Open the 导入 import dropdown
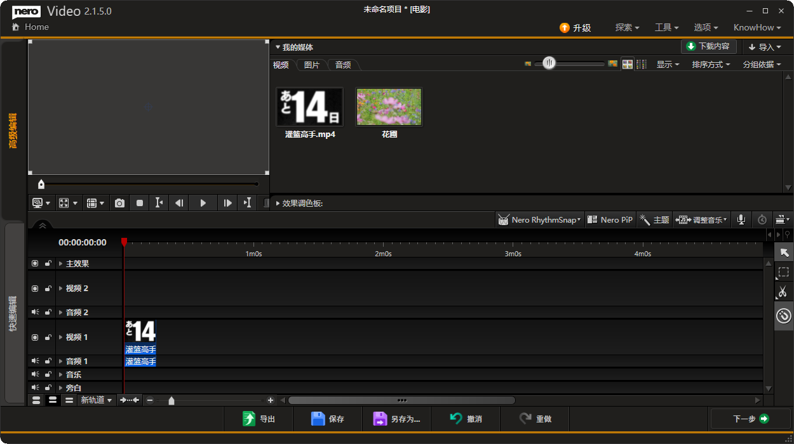Viewport: 794px width, 444px height. pos(766,47)
